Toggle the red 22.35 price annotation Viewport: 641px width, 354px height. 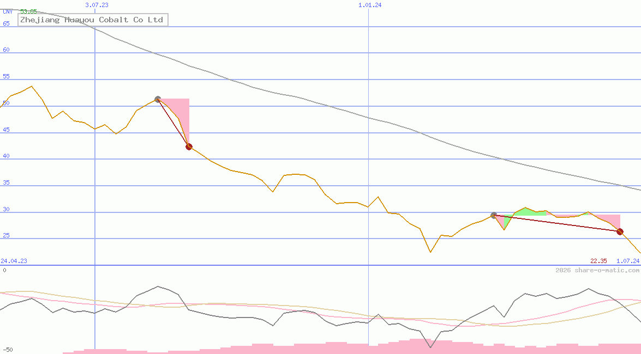[598, 260]
